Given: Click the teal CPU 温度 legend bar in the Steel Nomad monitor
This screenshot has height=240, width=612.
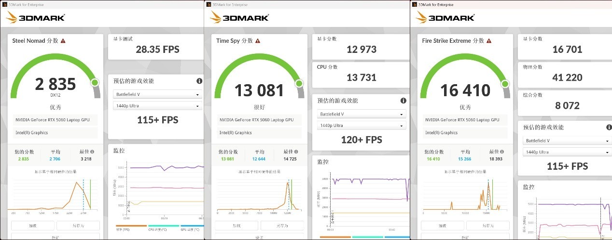Looking at the screenshot, I should [164, 225].
